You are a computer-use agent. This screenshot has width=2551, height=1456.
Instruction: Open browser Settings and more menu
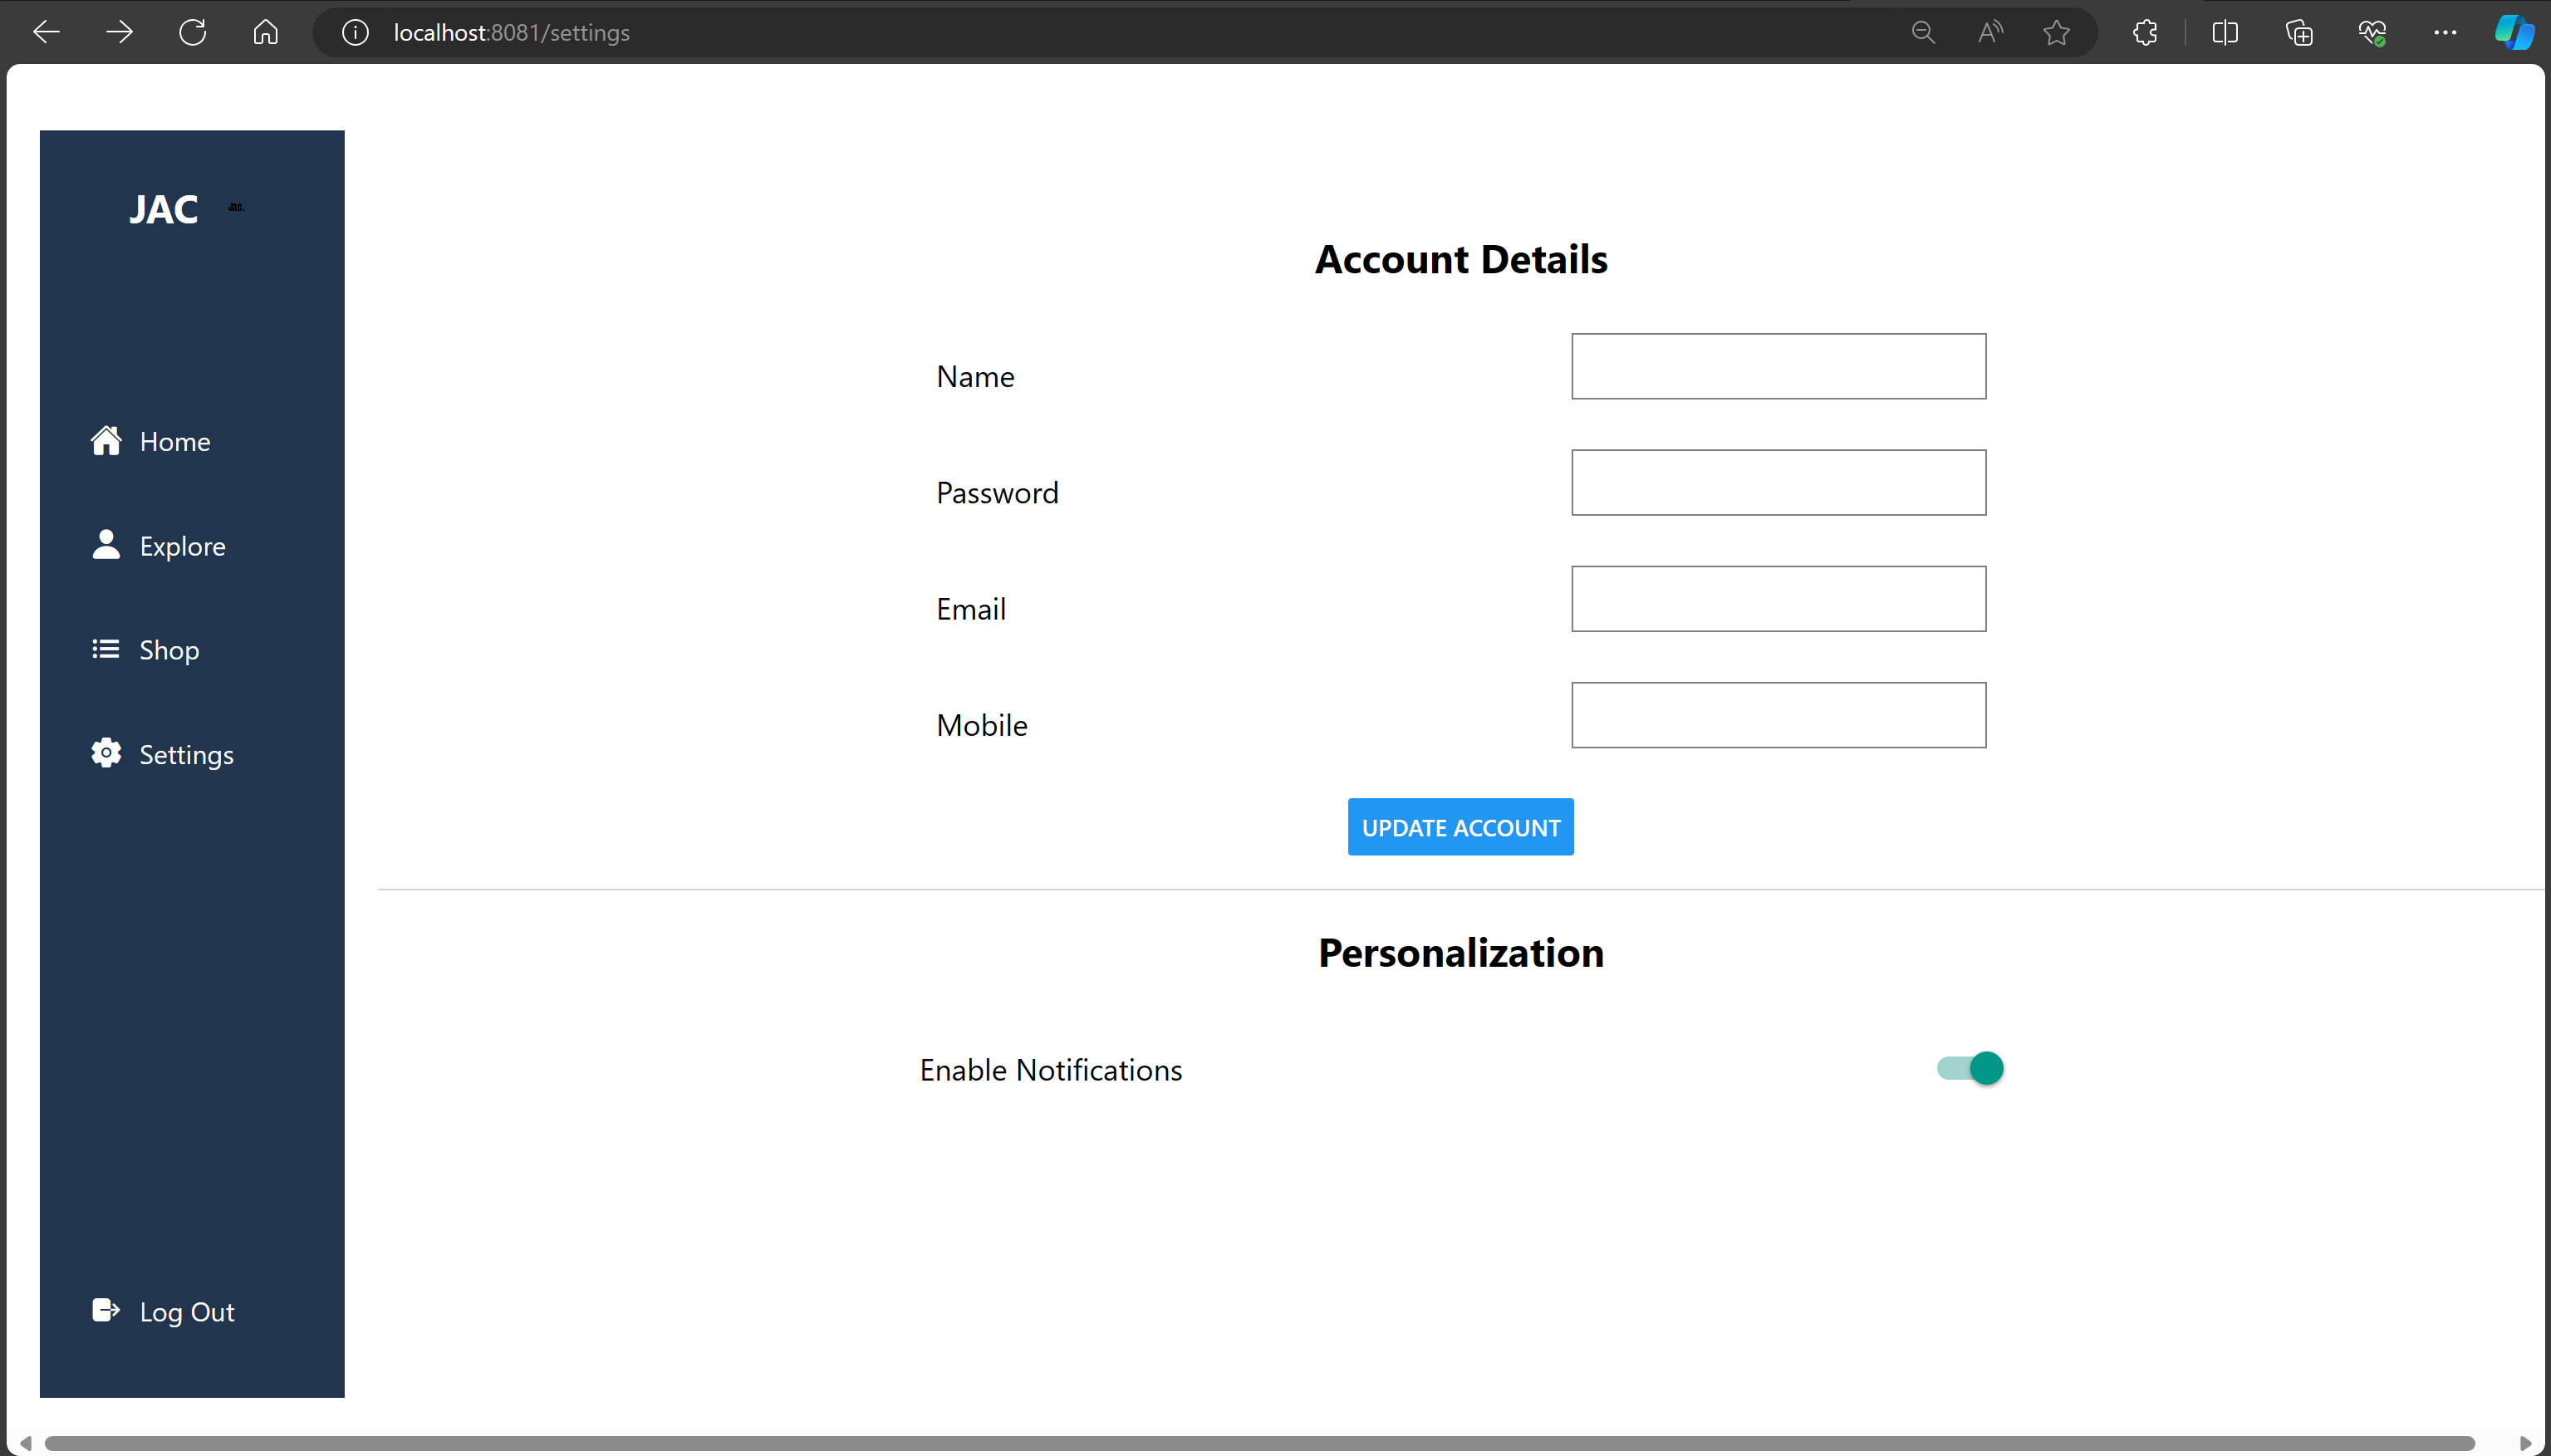pos(2445,33)
